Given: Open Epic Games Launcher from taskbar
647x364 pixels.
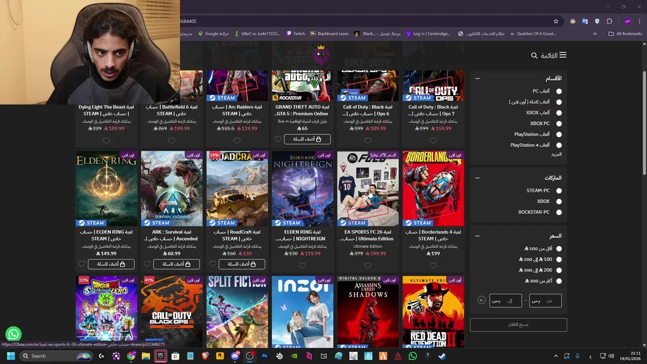Looking at the screenshot, I should [160, 356].
